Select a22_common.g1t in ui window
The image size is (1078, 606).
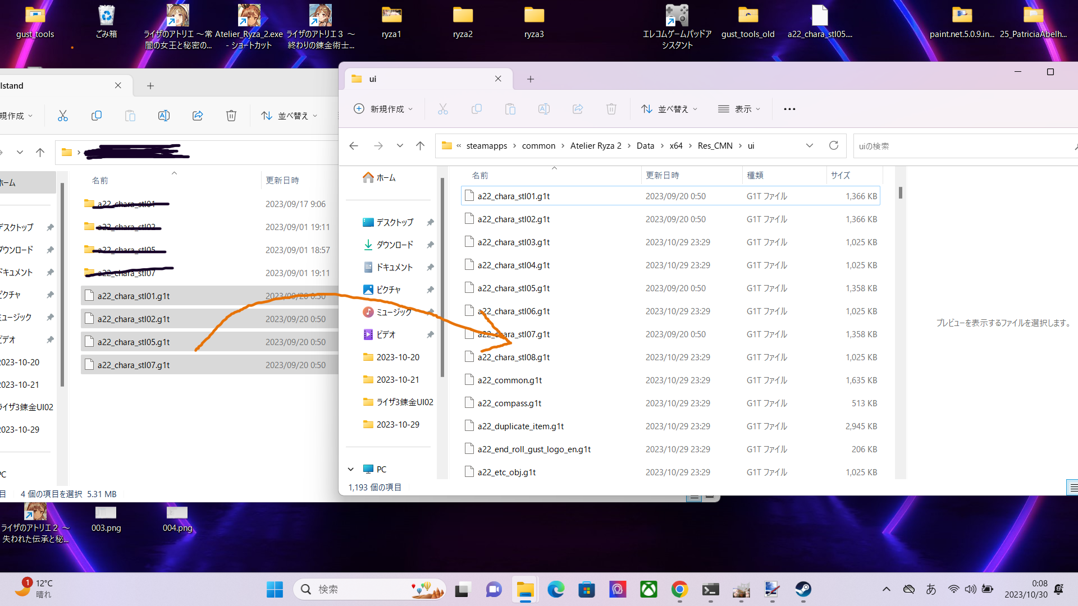tap(670, 380)
